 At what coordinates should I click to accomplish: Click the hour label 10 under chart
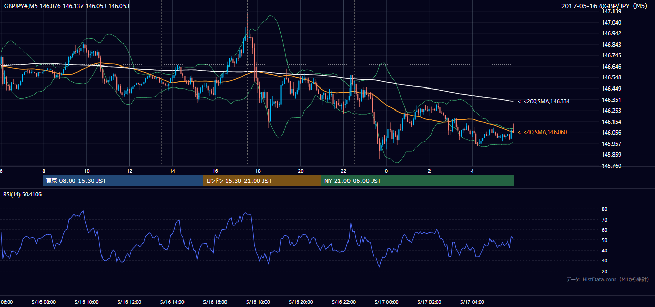(87, 171)
